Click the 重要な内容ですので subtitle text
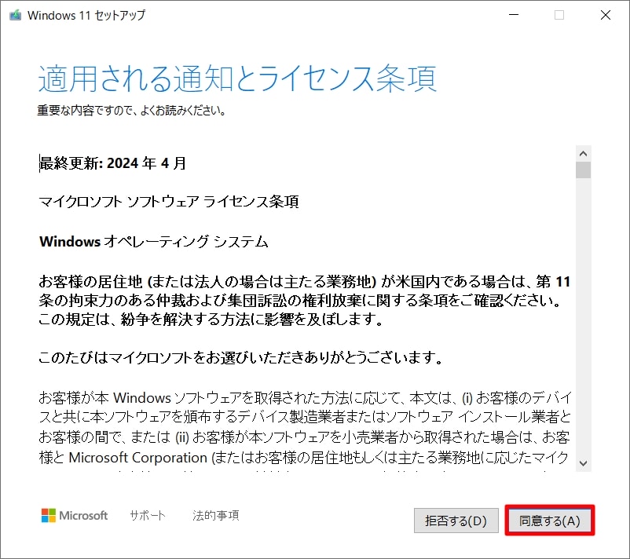Image resolution: width=630 pixels, height=559 pixels. [131, 110]
